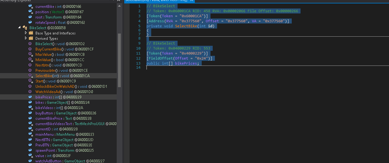Click the currentID field icon

coord(30,129)
